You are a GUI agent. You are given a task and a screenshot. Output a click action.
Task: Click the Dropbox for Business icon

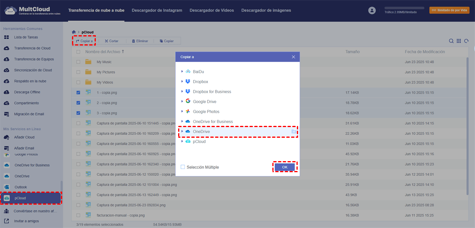click(x=188, y=91)
